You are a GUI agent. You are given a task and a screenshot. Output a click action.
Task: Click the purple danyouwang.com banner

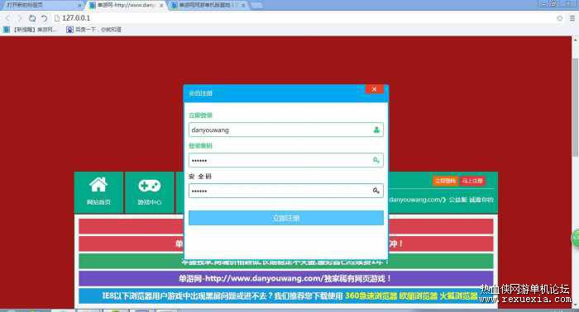point(286,278)
